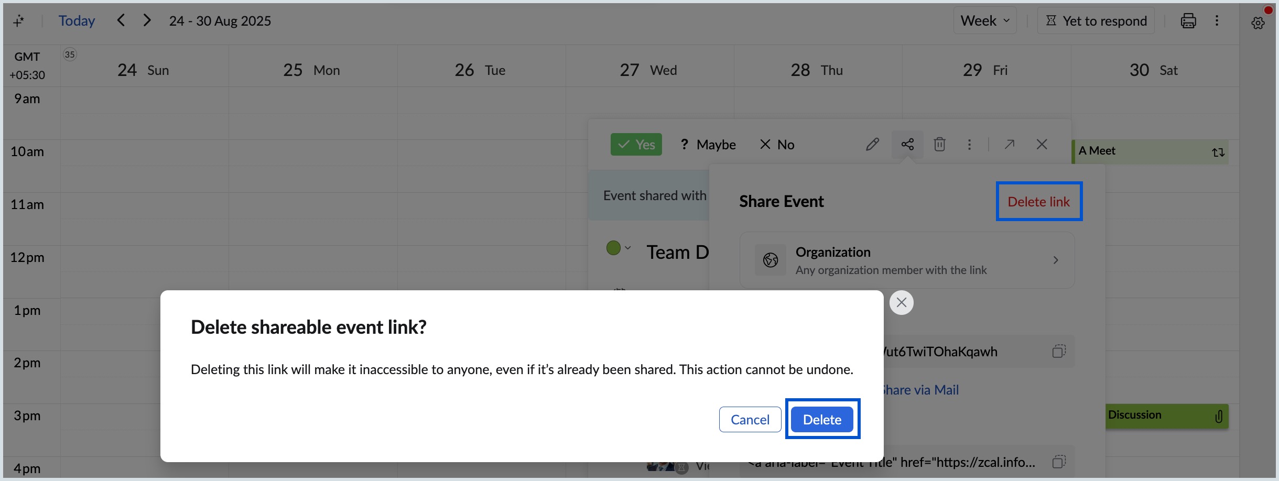Copy the shareable link using copy icon

pos(1059,351)
